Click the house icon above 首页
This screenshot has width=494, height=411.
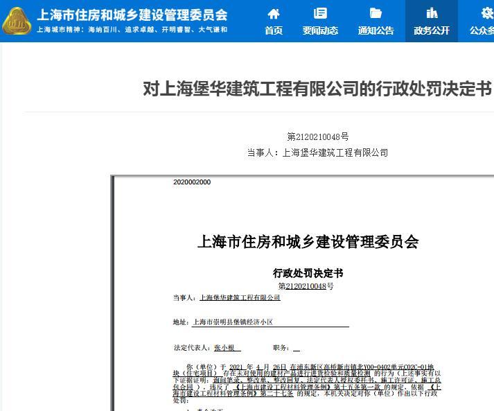[x=274, y=13]
